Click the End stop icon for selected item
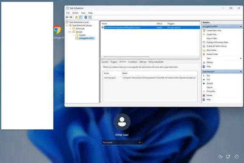Image resolution: width=244 pixels, height=163 pixels. (x=204, y=79)
